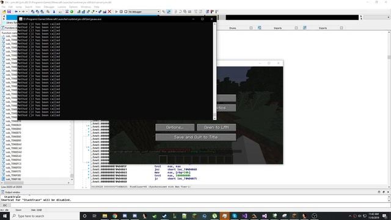Screen dimensions: 391x220
Task: Click the 'Disk: 32GB' status bar entry
Action: coord(37,210)
